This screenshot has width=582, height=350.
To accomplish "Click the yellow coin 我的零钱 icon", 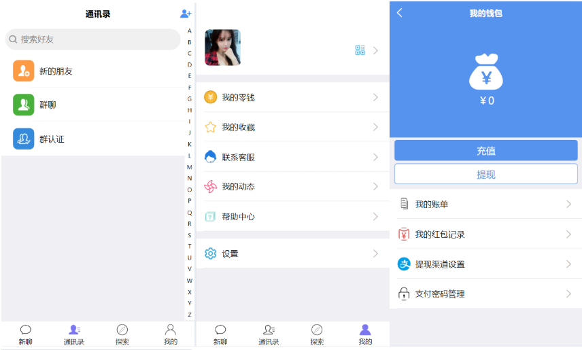I will click(x=211, y=97).
